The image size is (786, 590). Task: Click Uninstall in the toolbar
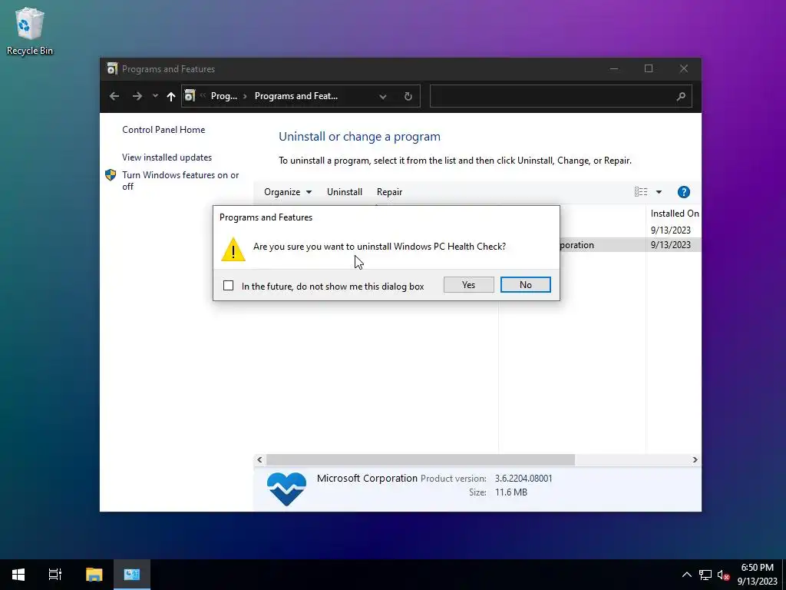[345, 191]
